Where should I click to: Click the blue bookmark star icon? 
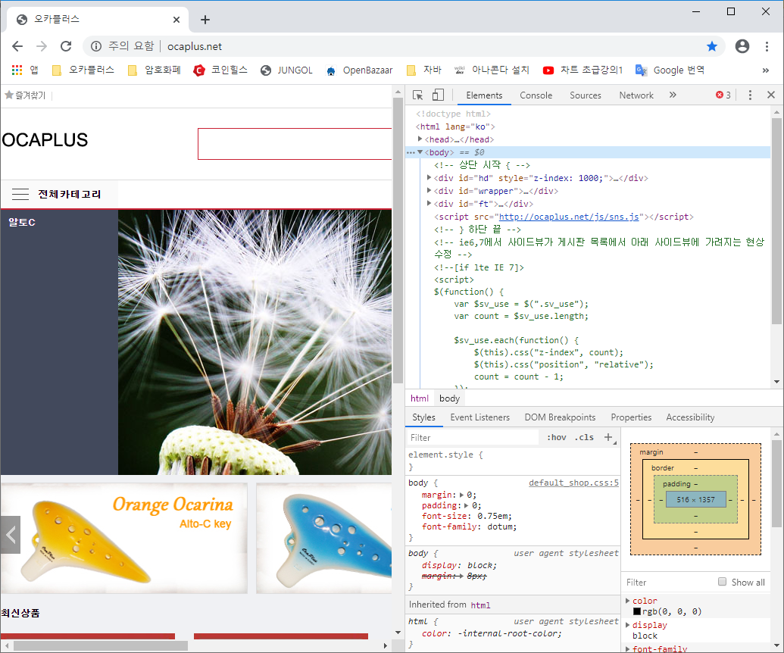click(x=712, y=46)
